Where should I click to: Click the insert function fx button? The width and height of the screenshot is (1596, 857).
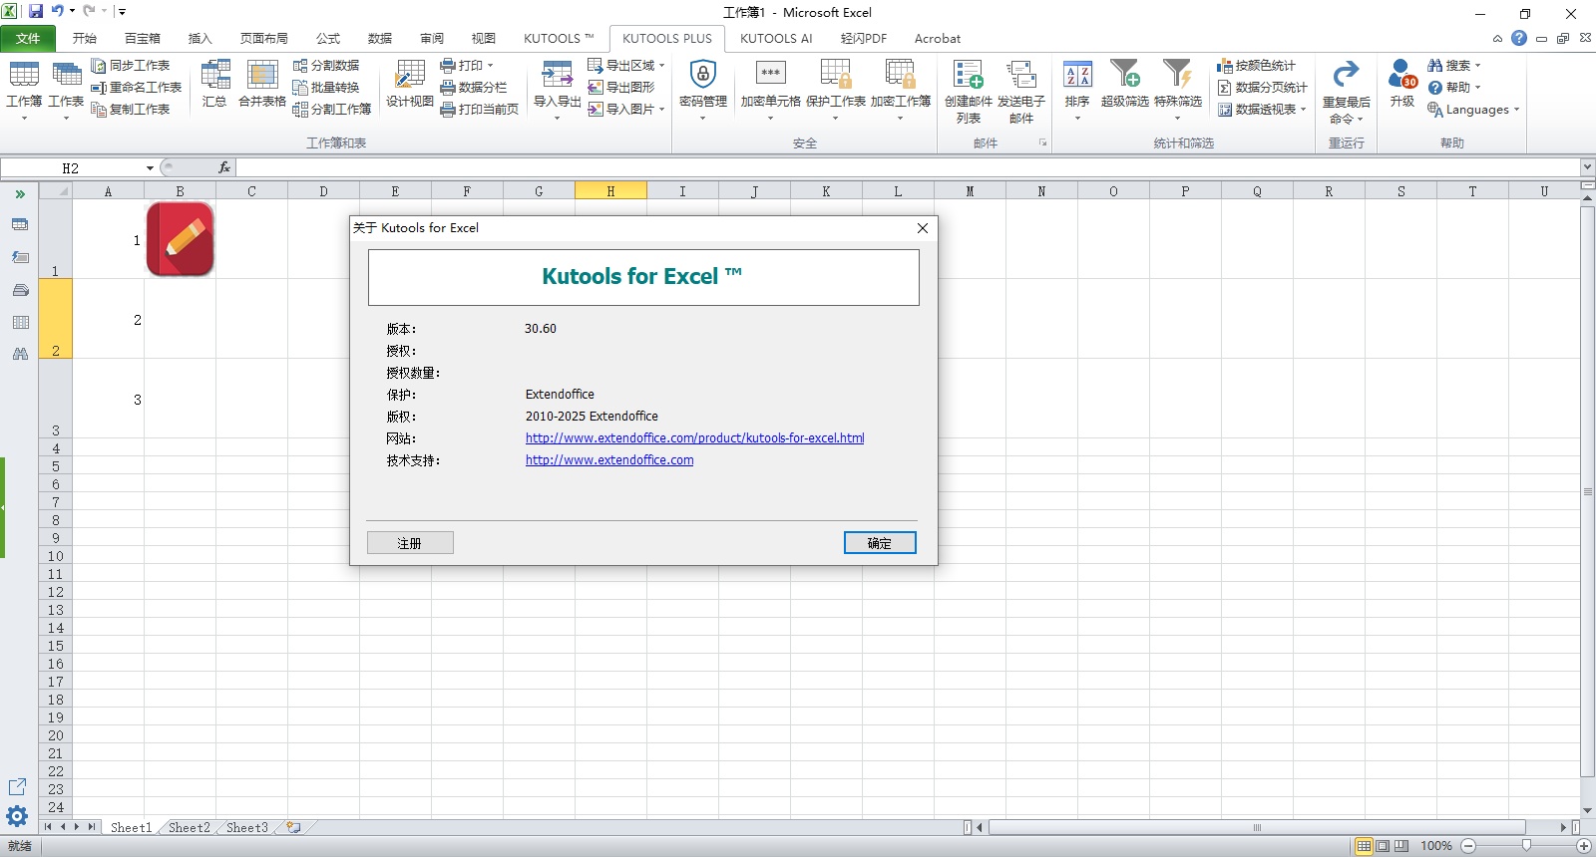pos(224,167)
